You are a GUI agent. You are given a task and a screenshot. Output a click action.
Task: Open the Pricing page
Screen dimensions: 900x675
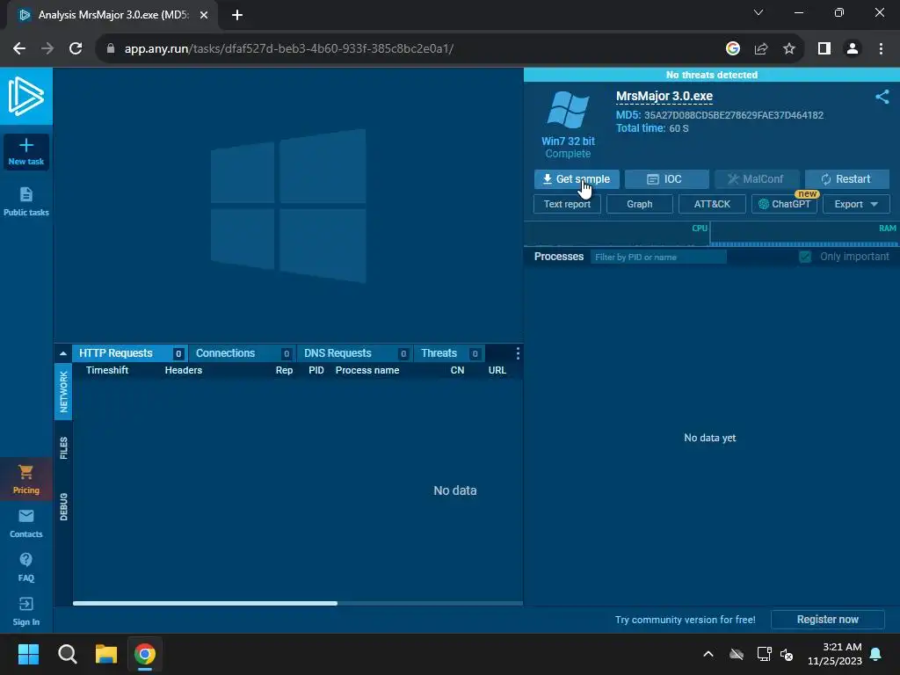(25, 479)
